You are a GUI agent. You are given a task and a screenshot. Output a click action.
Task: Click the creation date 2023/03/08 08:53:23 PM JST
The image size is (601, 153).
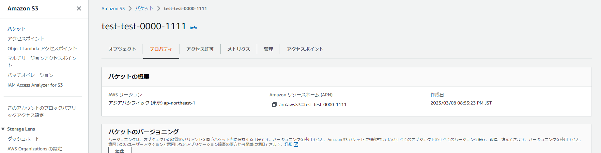click(x=461, y=103)
